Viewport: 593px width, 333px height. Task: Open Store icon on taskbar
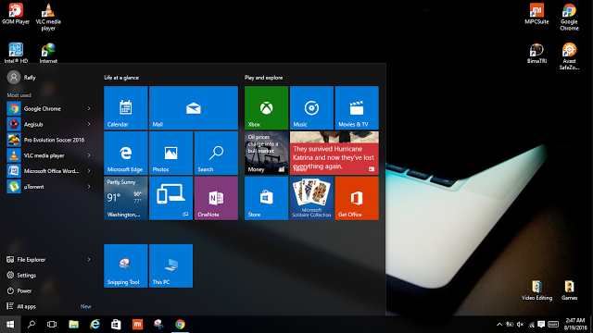coord(116,325)
